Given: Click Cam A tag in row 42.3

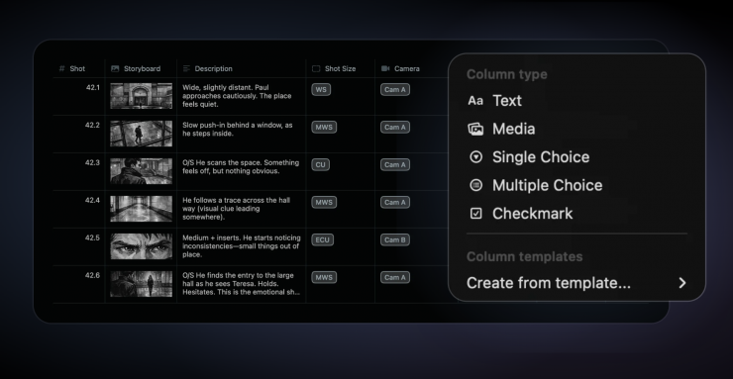Looking at the screenshot, I should point(395,165).
